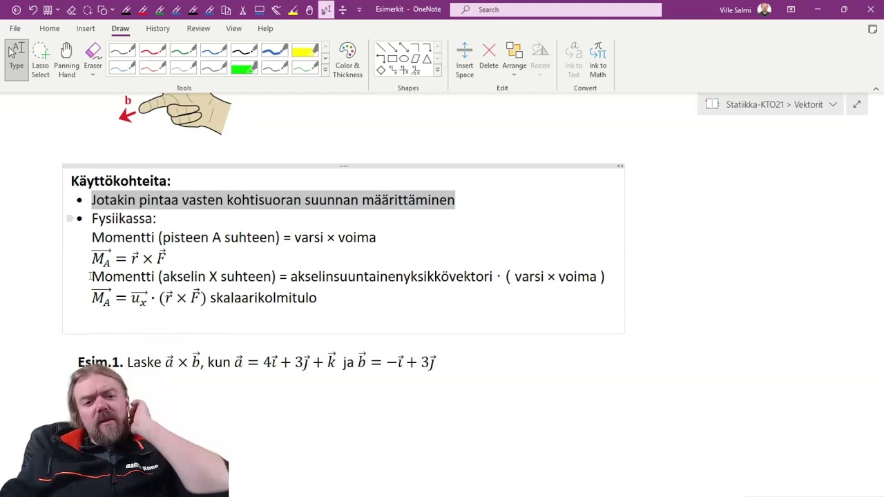
Task: Select the Eraser tool in the ribbon
Action: 93,55
